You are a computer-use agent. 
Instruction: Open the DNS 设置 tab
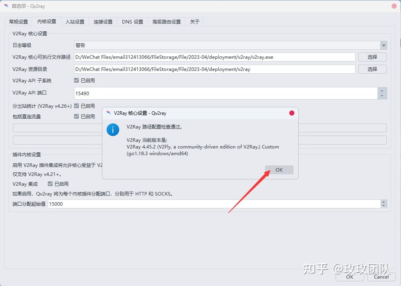coord(132,22)
